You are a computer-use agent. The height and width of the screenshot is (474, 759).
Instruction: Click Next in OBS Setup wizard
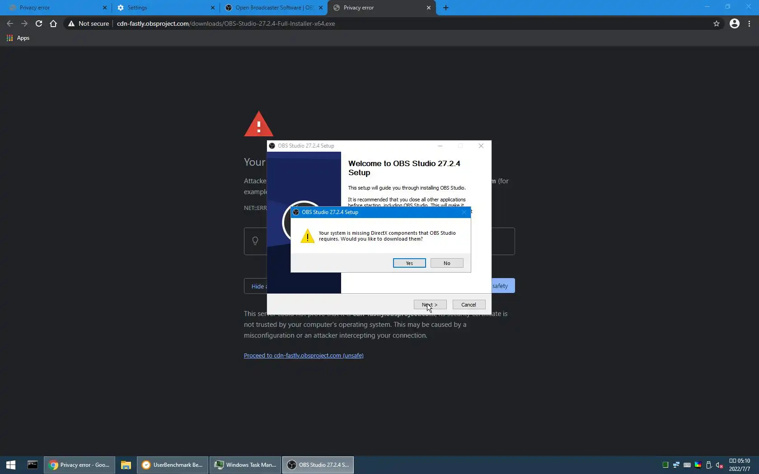coord(430,305)
